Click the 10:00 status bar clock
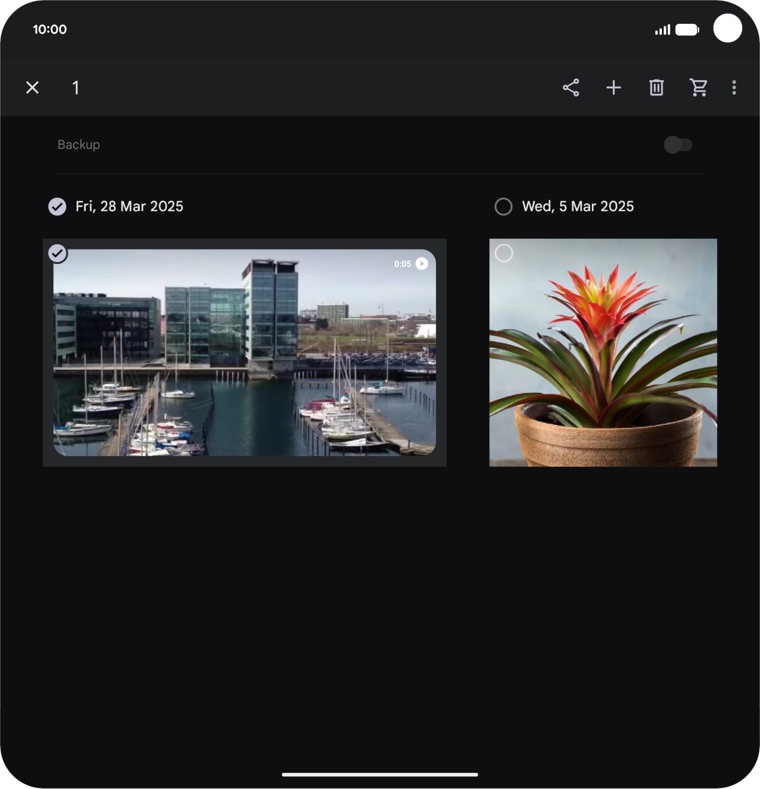 [50, 29]
